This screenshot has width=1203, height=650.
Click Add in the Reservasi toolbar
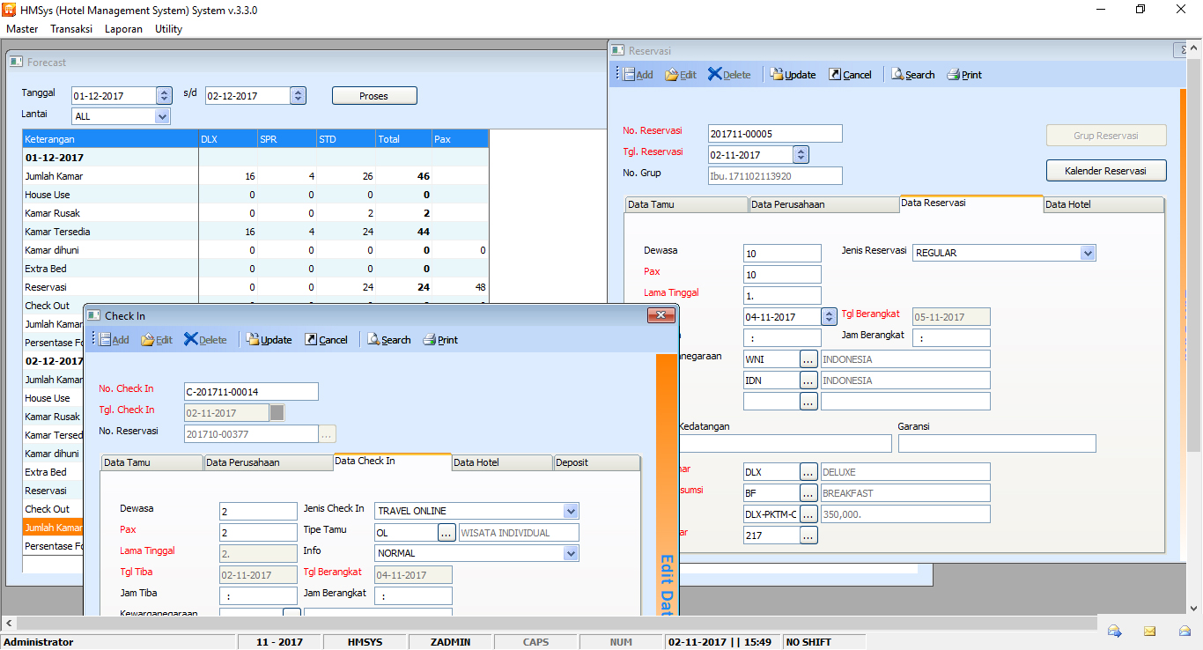(638, 75)
